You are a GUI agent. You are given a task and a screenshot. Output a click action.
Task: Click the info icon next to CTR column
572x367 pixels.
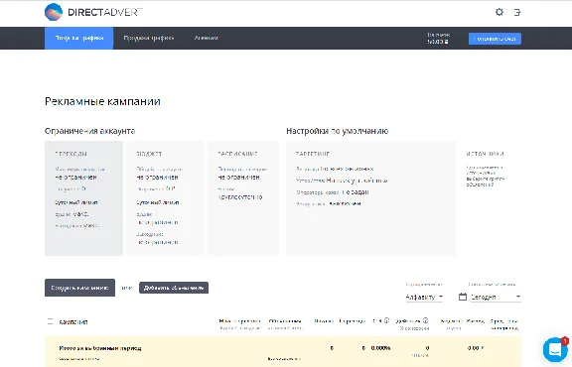coord(386,320)
